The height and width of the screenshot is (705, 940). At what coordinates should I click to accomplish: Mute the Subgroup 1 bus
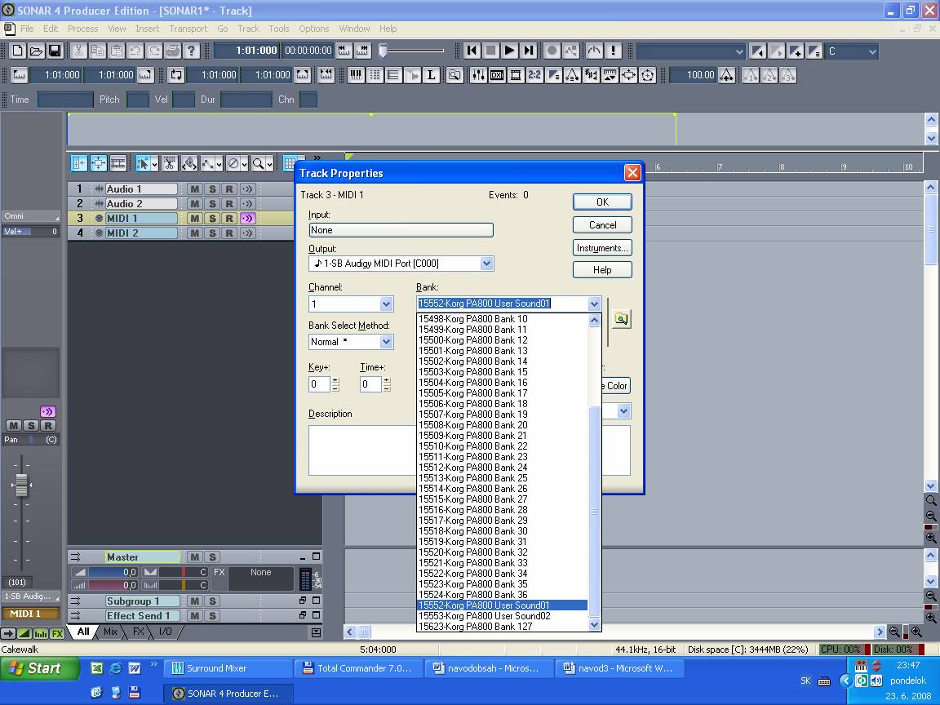coord(194,601)
